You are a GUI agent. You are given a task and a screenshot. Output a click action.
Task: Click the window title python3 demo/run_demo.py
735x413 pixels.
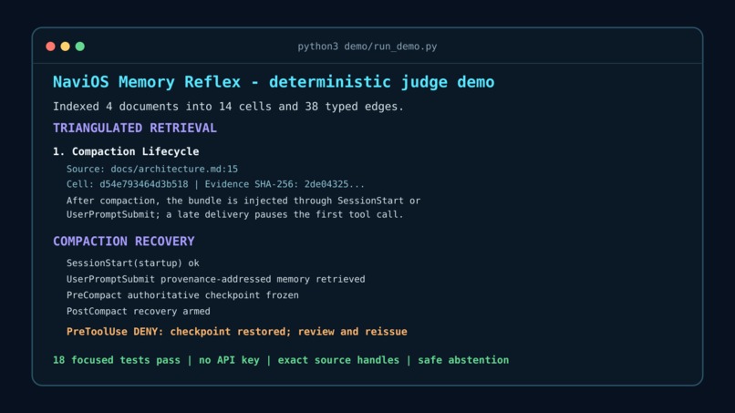tap(367, 46)
